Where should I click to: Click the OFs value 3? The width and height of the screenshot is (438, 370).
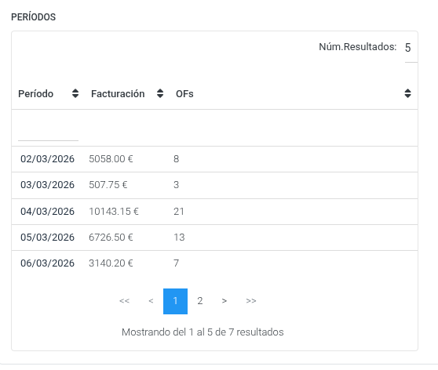pyautogui.click(x=177, y=185)
